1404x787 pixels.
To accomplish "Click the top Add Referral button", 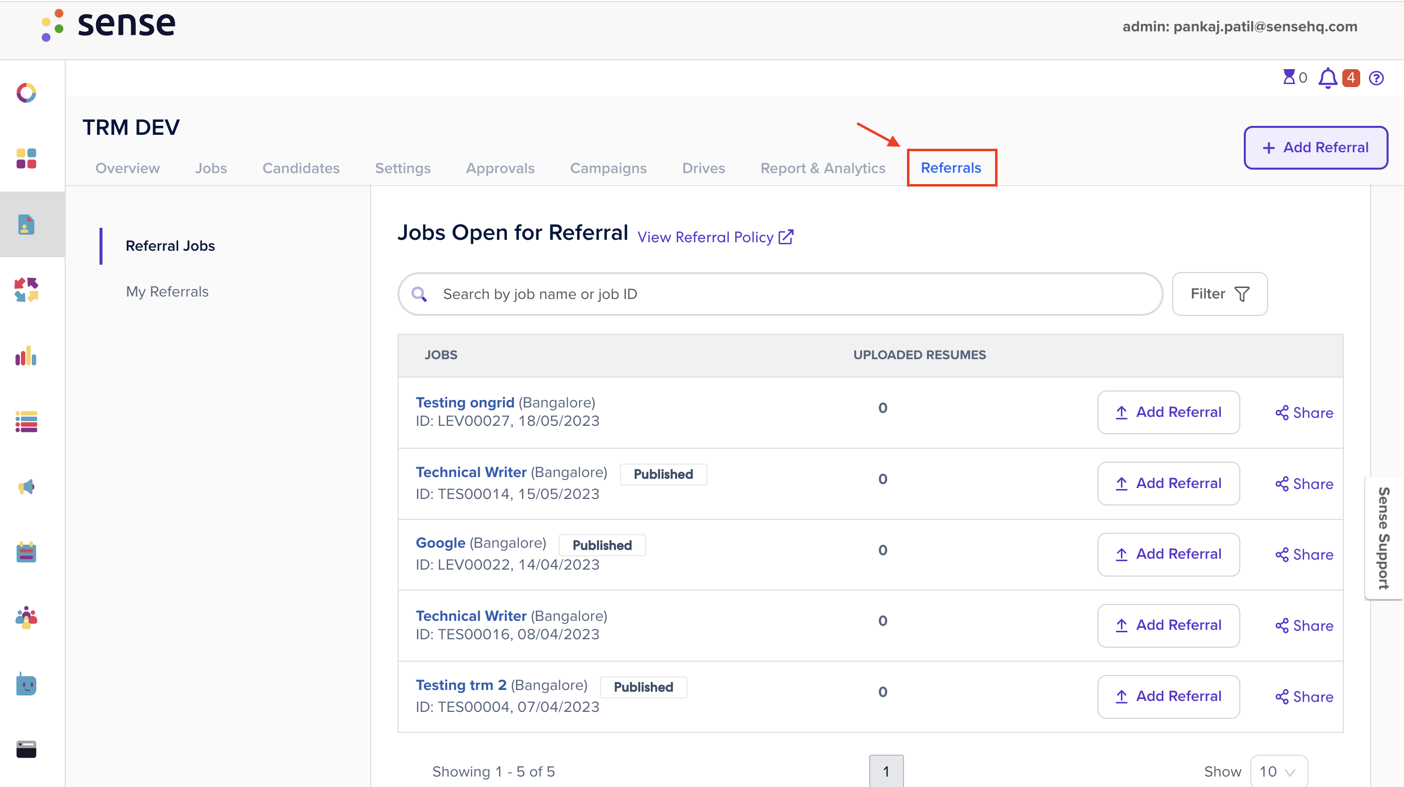I will tap(1316, 148).
